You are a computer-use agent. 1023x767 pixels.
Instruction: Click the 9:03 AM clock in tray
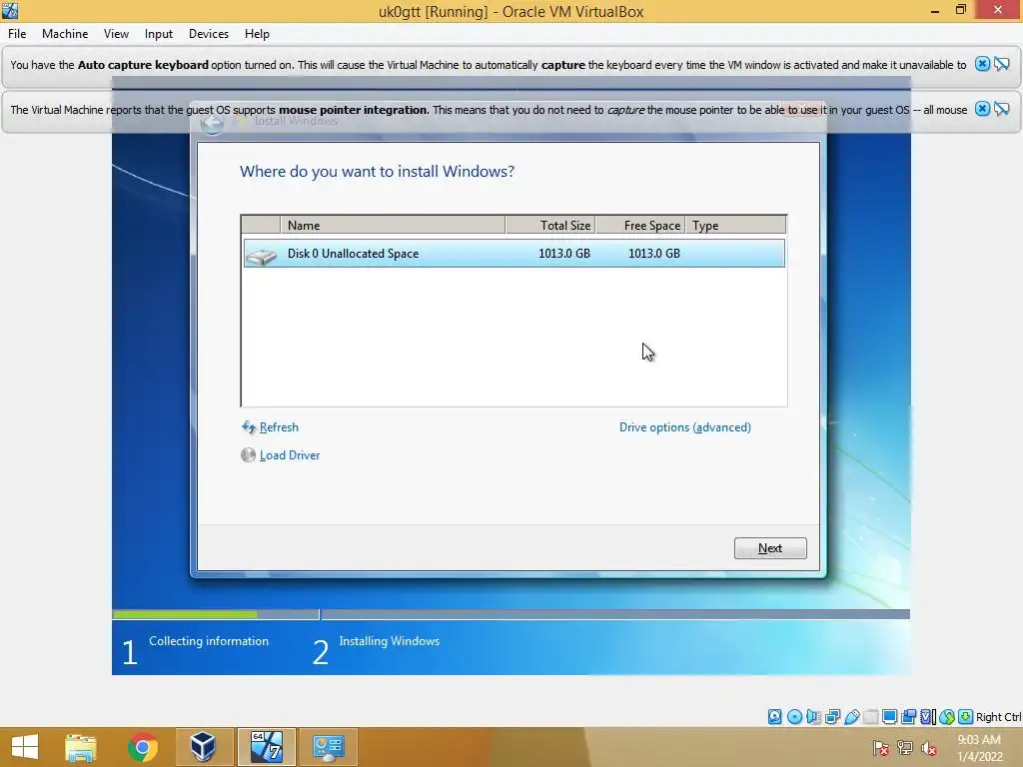pyautogui.click(x=979, y=740)
